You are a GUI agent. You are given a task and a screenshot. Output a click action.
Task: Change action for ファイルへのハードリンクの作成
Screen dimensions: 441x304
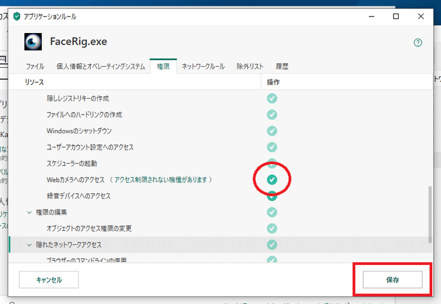point(272,115)
